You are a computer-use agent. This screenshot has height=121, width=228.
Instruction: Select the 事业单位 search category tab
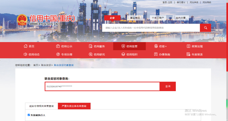point(135,18)
